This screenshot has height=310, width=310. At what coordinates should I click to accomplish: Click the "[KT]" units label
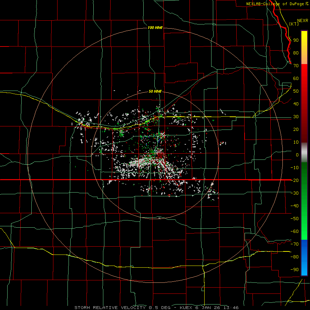pyautogui.click(x=294, y=24)
